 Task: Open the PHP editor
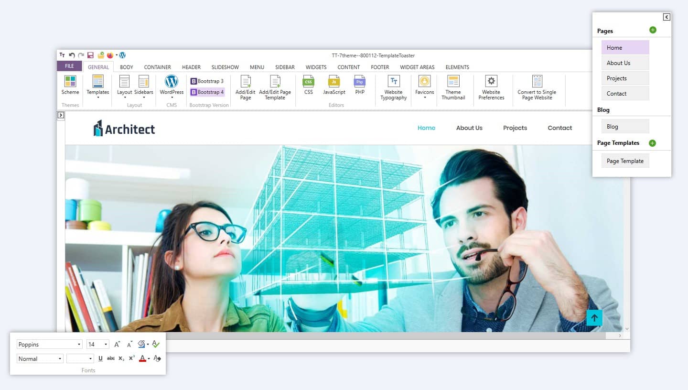360,82
